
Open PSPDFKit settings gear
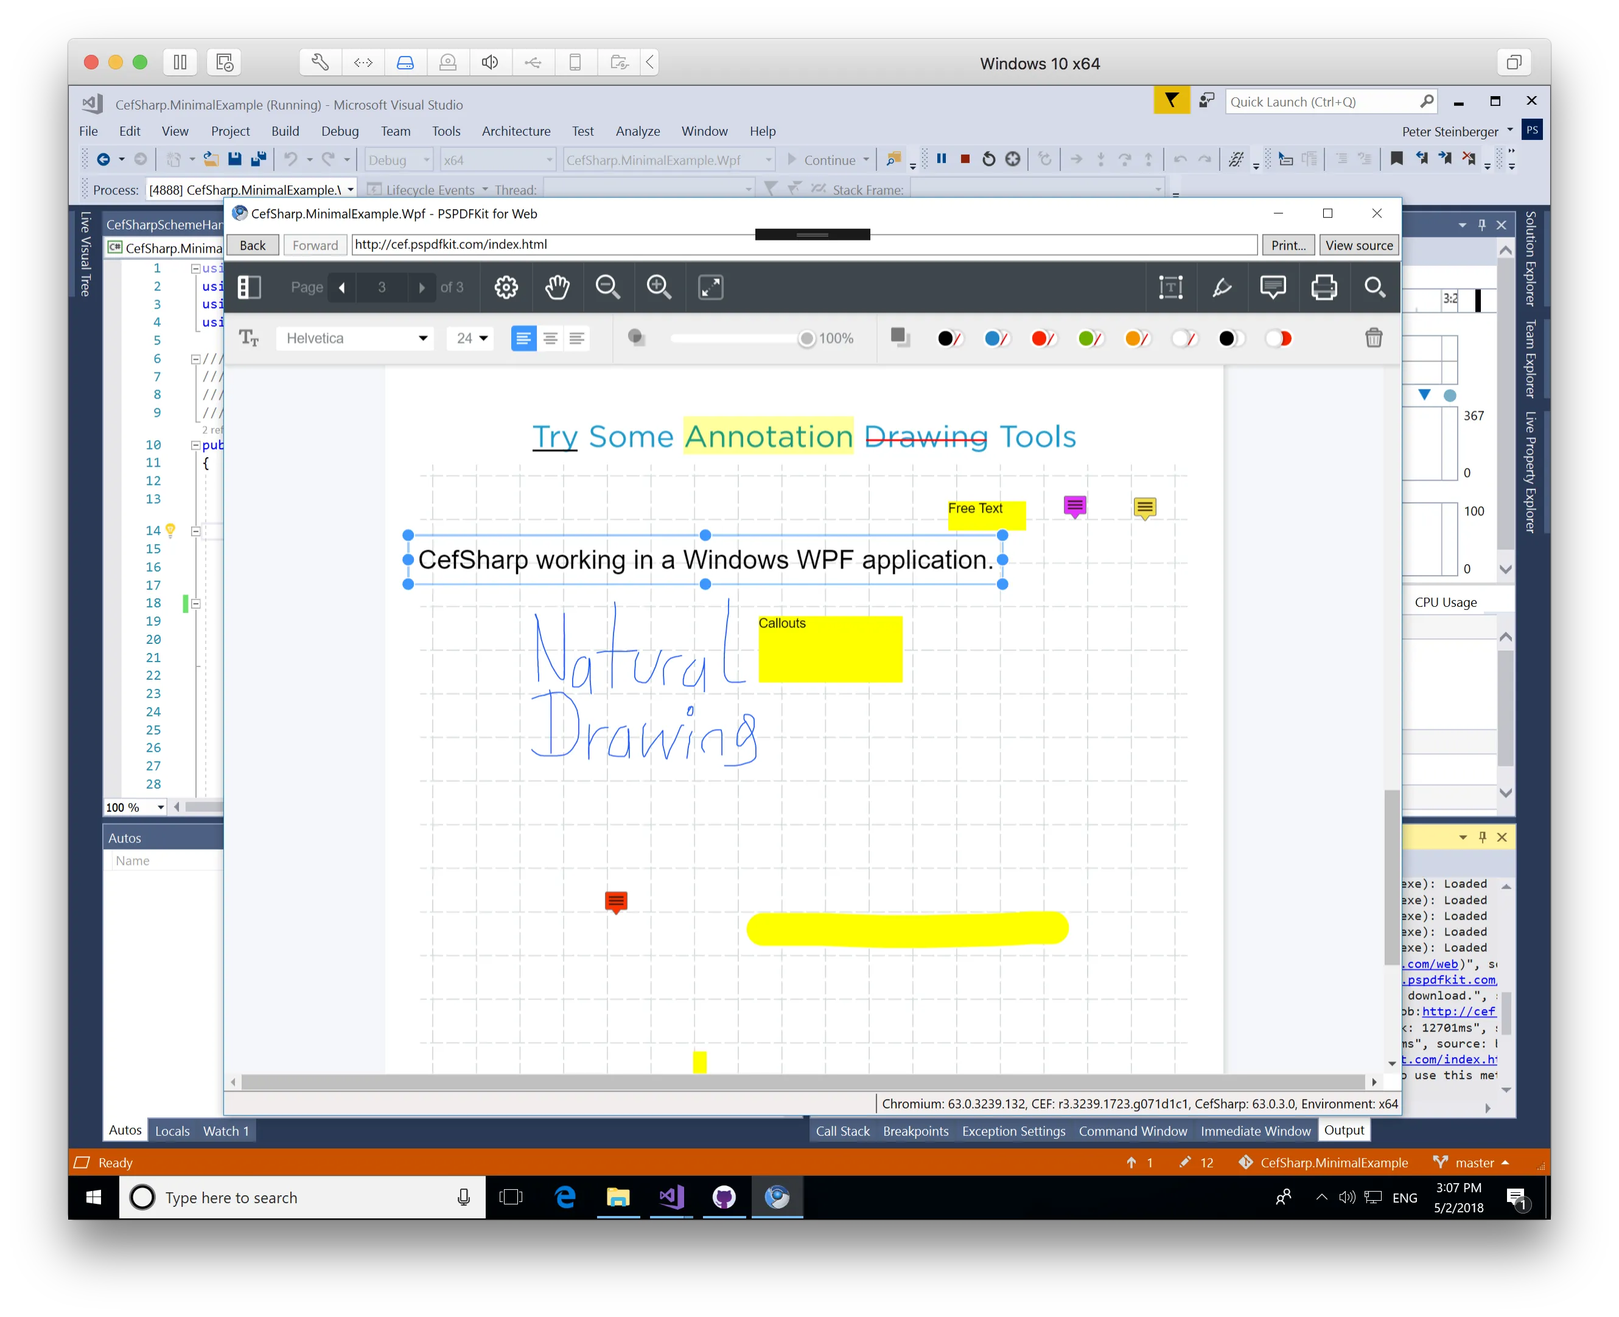click(506, 287)
